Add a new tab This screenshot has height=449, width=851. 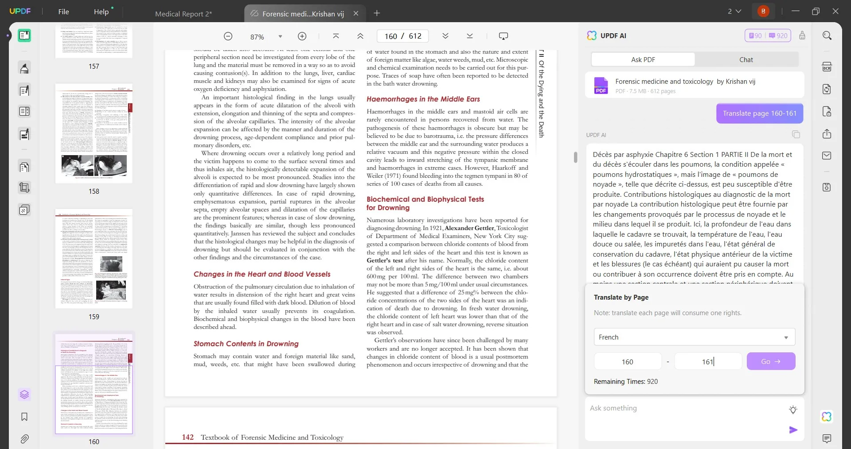pos(377,13)
